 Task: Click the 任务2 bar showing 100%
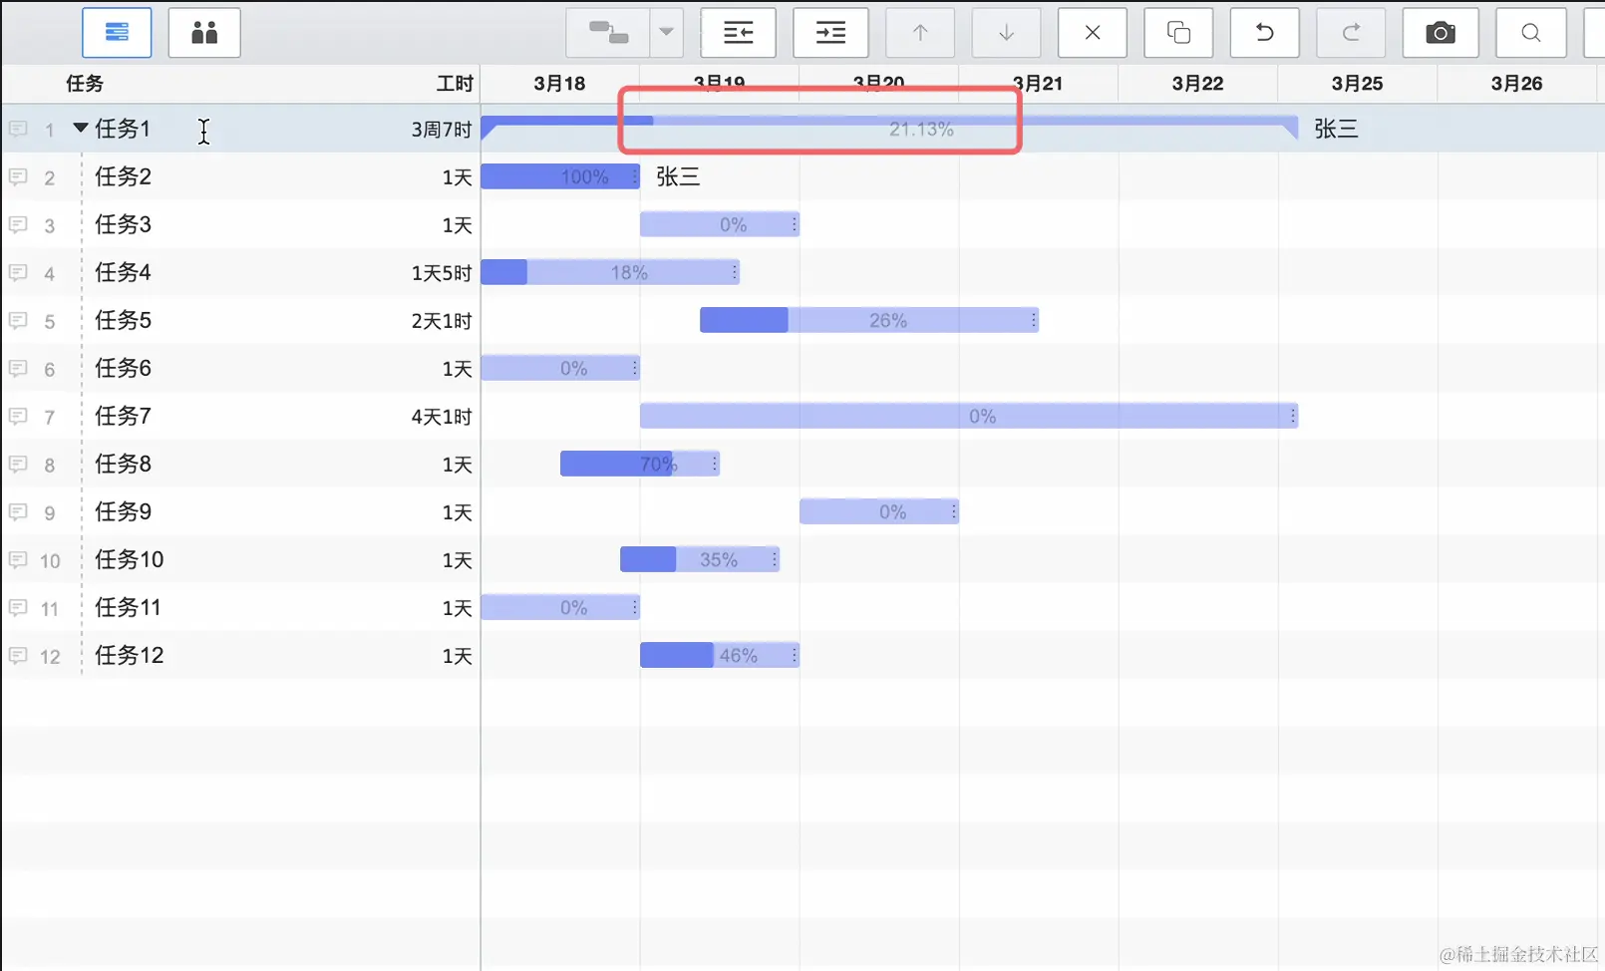560,176
